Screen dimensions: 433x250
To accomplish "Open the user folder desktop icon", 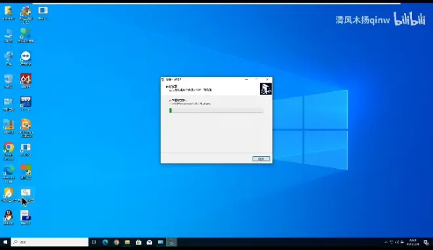I will (9, 13).
